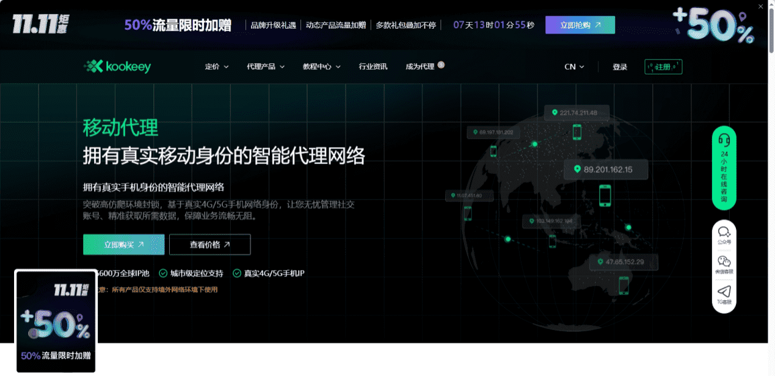Image resolution: width=775 pixels, height=377 pixels.
Task: Expand the 代理产品 dropdown menu
Action: coord(266,66)
